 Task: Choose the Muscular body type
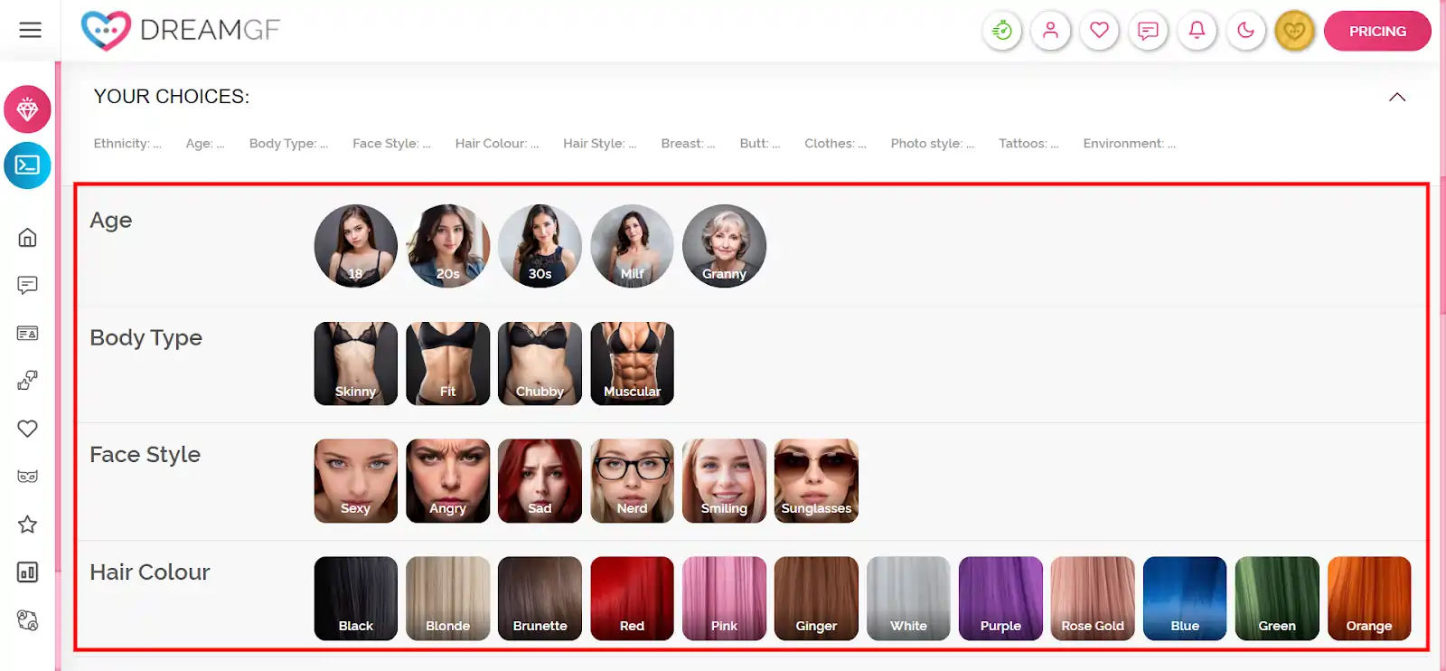pyautogui.click(x=633, y=364)
